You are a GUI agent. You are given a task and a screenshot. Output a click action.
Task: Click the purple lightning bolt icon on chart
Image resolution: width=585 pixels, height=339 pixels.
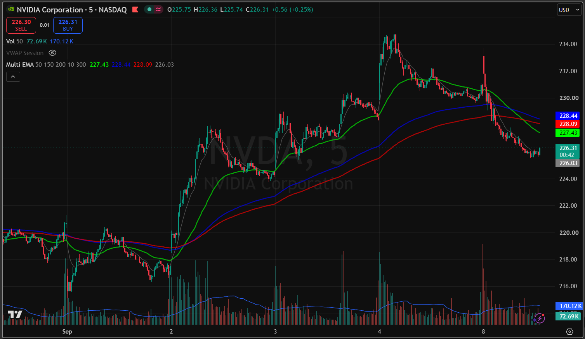pos(539,318)
